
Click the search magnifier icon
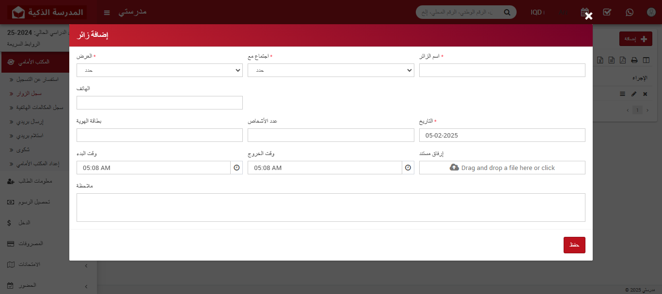[x=507, y=12]
